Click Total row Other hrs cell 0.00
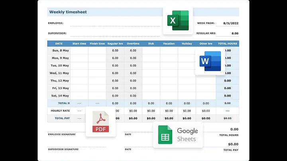 click(206, 103)
